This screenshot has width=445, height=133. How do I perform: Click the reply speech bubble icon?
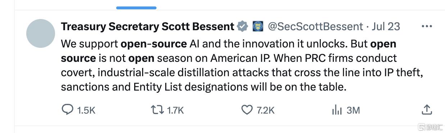point(68,110)
